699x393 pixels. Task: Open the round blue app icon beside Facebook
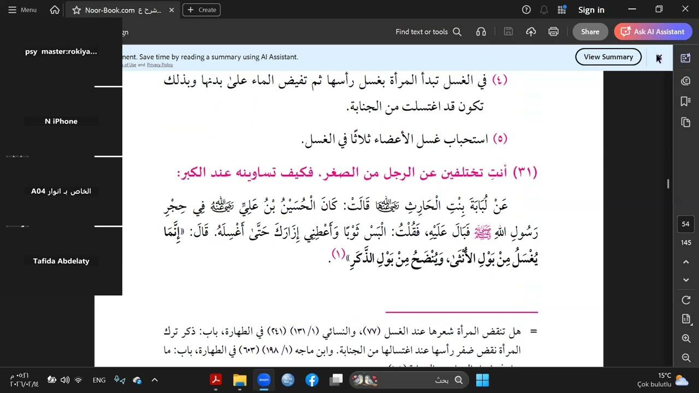click(x=288, y=380)
